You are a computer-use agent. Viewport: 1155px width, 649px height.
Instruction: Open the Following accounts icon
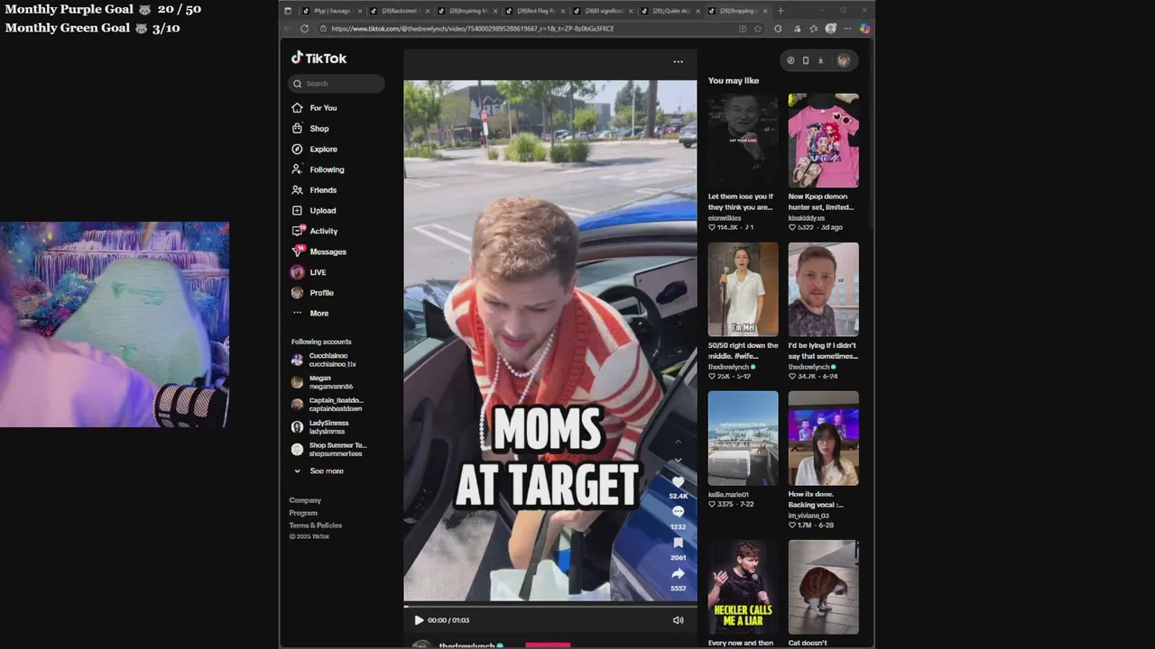297,169
